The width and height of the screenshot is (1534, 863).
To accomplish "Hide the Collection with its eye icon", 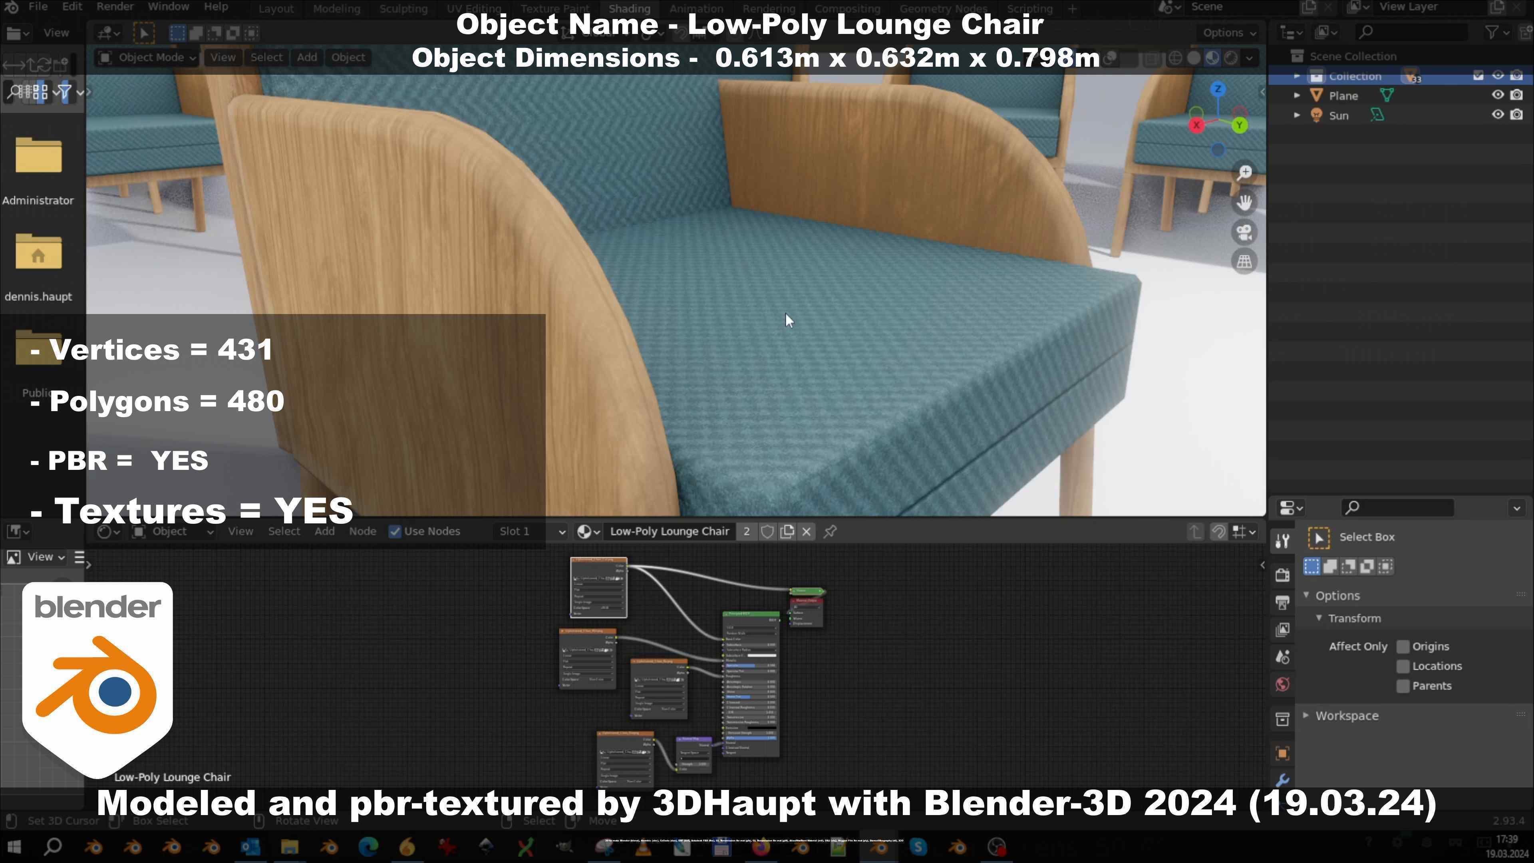I will pos(1497,75).
